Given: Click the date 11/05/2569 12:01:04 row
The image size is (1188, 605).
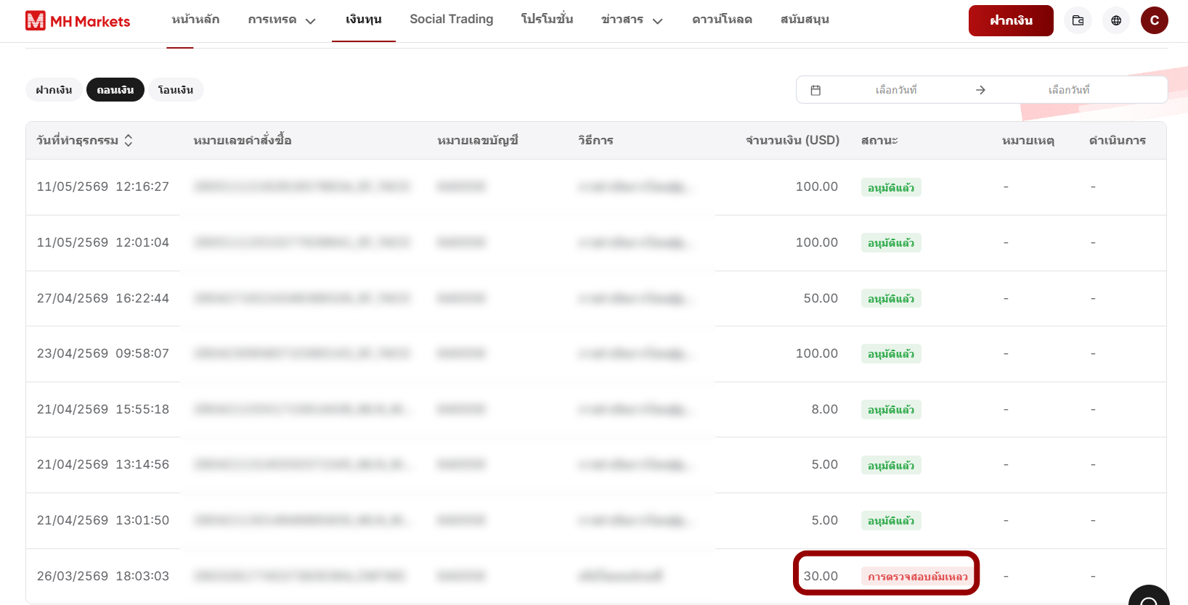Looking at the screenshot, I should coord(596,243).
